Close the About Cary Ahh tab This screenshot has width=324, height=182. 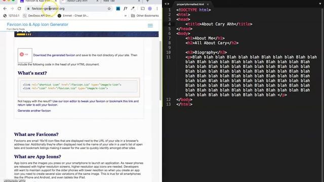pyautogui.click(x=98, y=1)
